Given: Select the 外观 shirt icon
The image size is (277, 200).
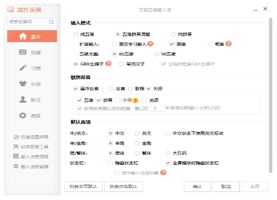Looking at the screenshot, I should point(23,84).
